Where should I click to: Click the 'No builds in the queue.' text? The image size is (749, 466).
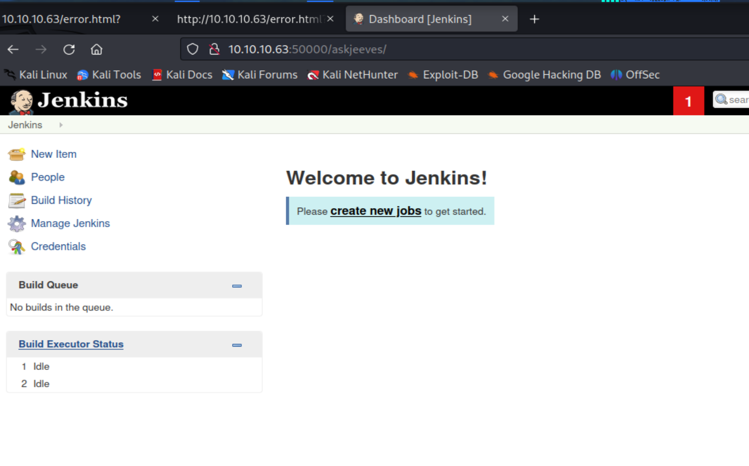pos(61,307)
